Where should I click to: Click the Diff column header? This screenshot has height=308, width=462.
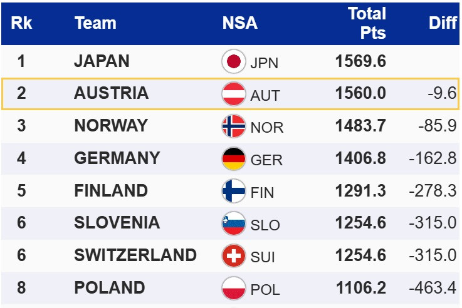442,23
